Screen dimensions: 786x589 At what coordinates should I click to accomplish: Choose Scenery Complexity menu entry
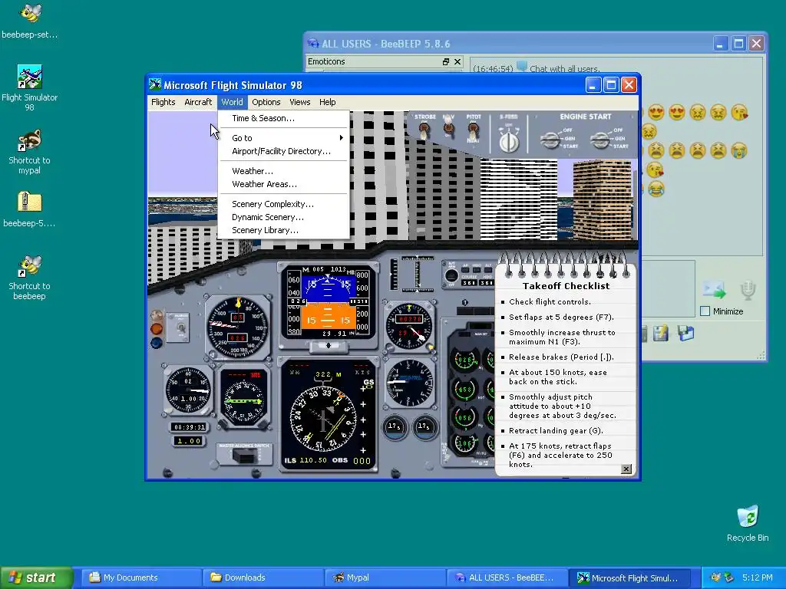[284, 204]
